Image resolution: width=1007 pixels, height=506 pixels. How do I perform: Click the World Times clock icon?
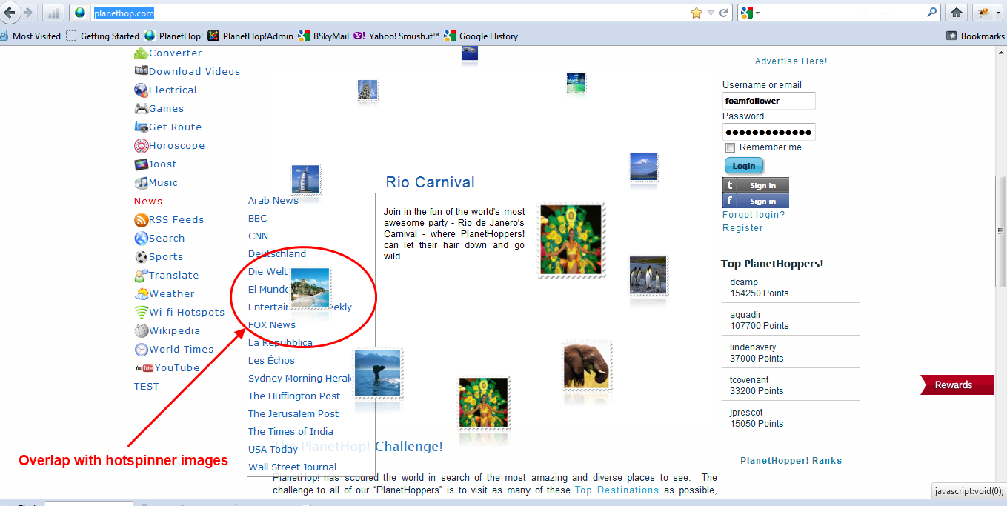coord(141,350)
